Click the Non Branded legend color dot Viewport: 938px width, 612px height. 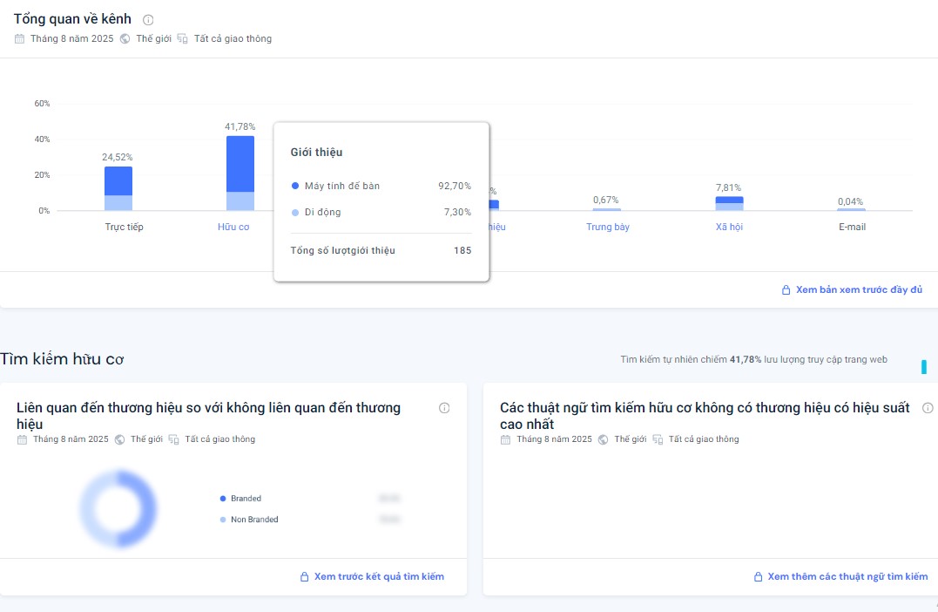pos(223,520)
